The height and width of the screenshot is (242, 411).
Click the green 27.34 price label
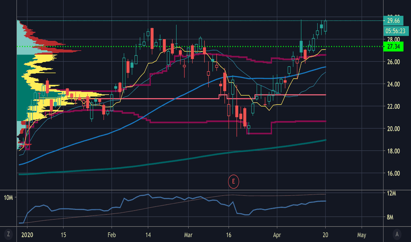pyautogui.click(x=393, y=47)
